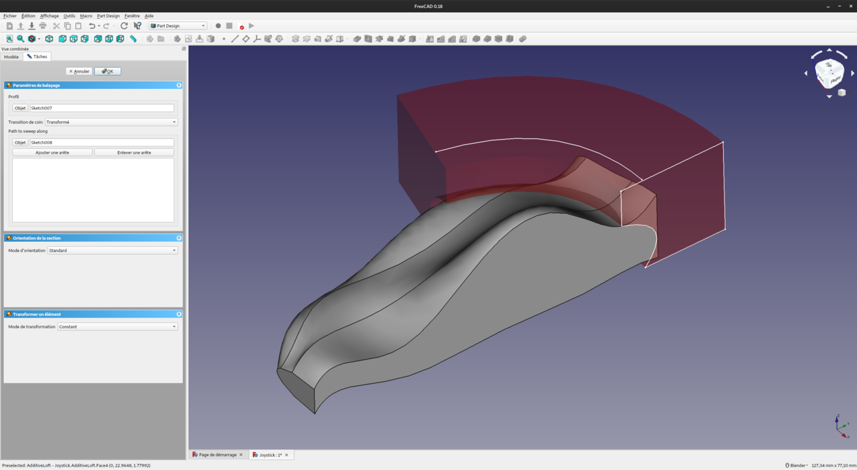Switch to the isometric view cube icon
The width and height of the screenshot is (857, 470).
pyautogui.click(x=49, y=39)
